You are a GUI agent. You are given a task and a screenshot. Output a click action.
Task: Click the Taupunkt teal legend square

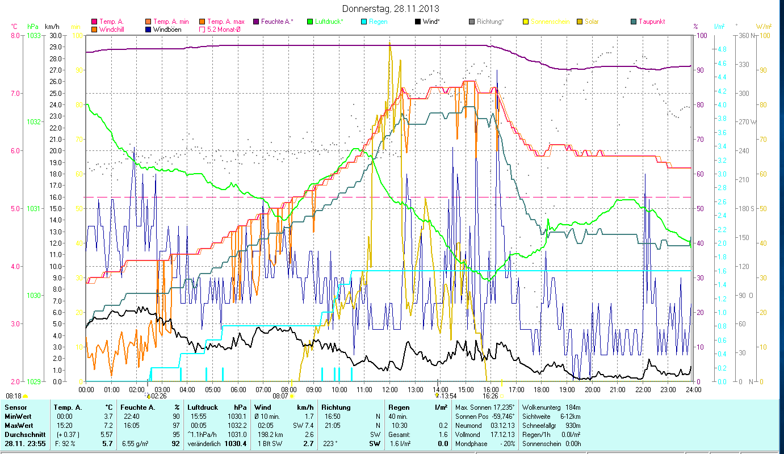tap(634, 22)
